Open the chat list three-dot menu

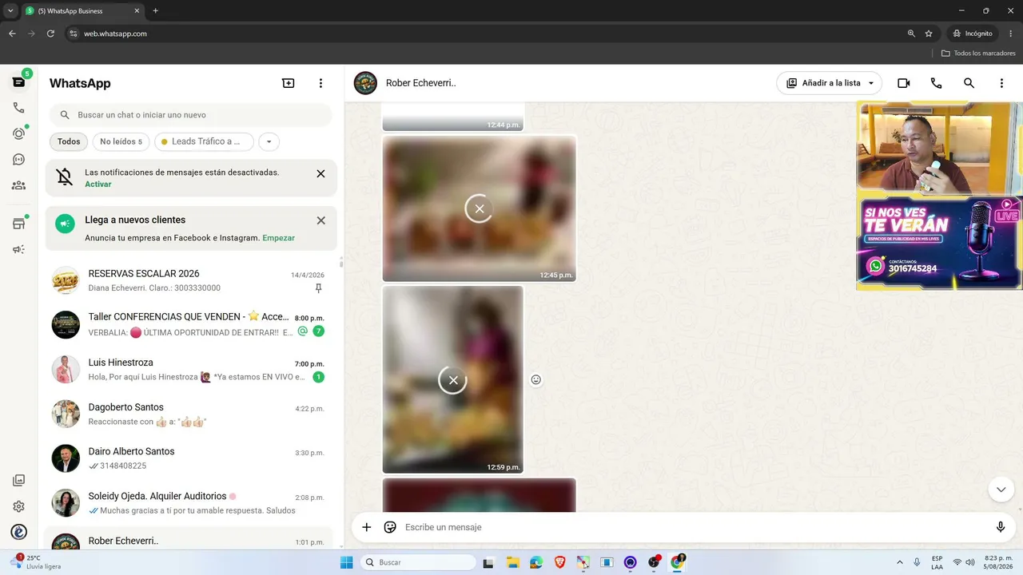(320, 83)
